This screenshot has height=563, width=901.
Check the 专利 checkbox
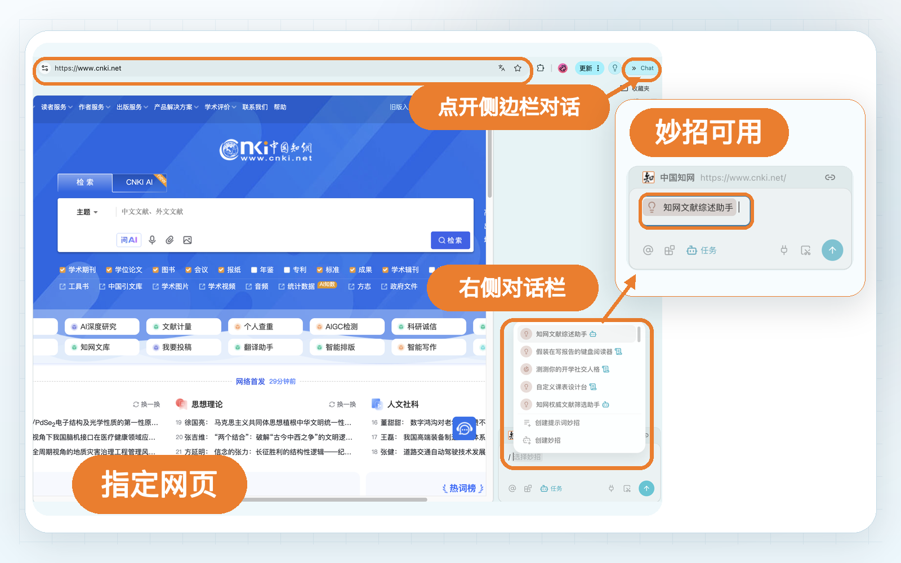[x=287, y=270]
